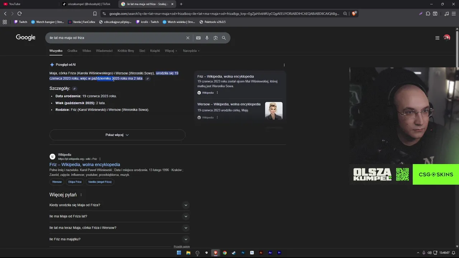Click the link chip beside Szczegóły
Viewport: 459px width, 258px height.
click(74, 89)
